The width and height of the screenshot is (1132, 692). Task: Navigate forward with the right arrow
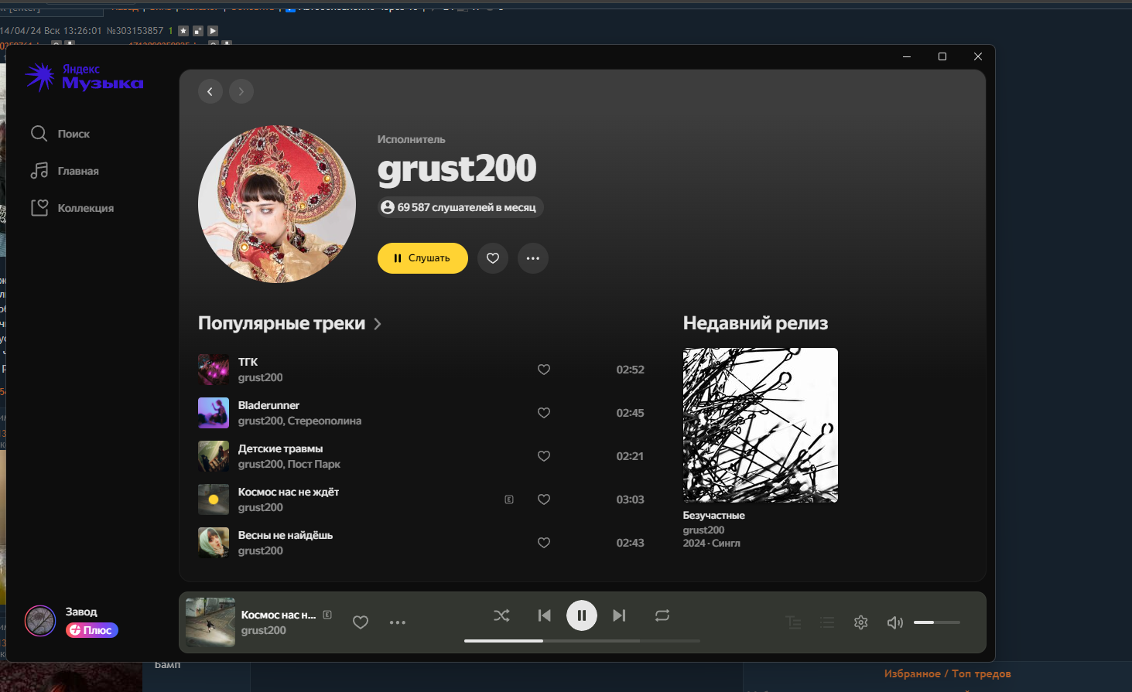(241, 91)
